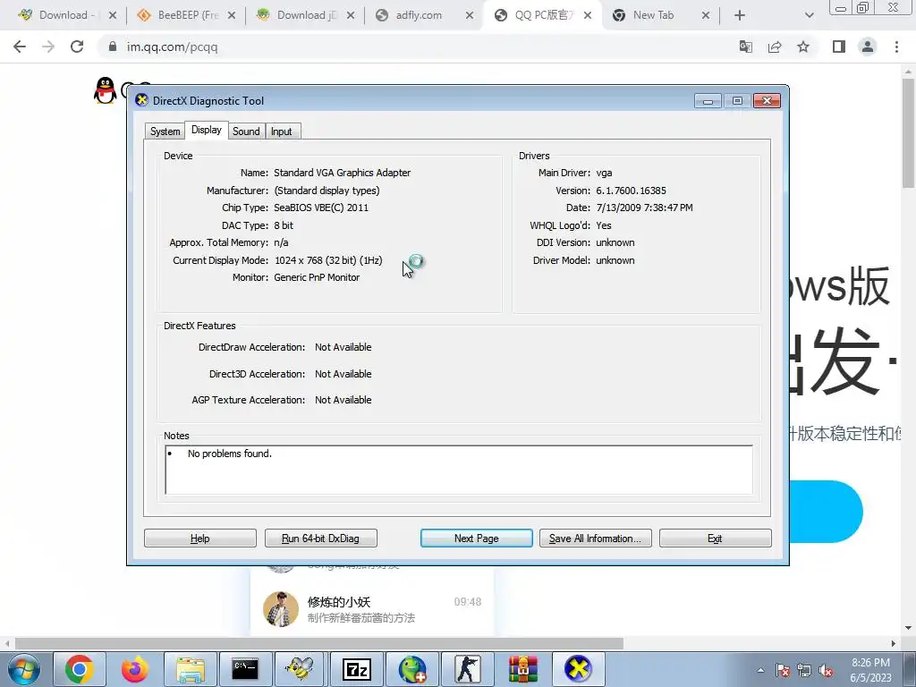Launch Firefox from the taskbar

134,669
